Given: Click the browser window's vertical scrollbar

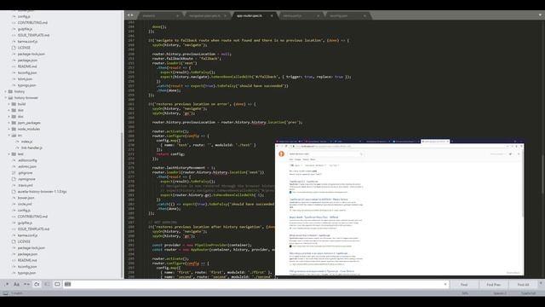Looking at the screenshot, I should click(x=522, y=183).
